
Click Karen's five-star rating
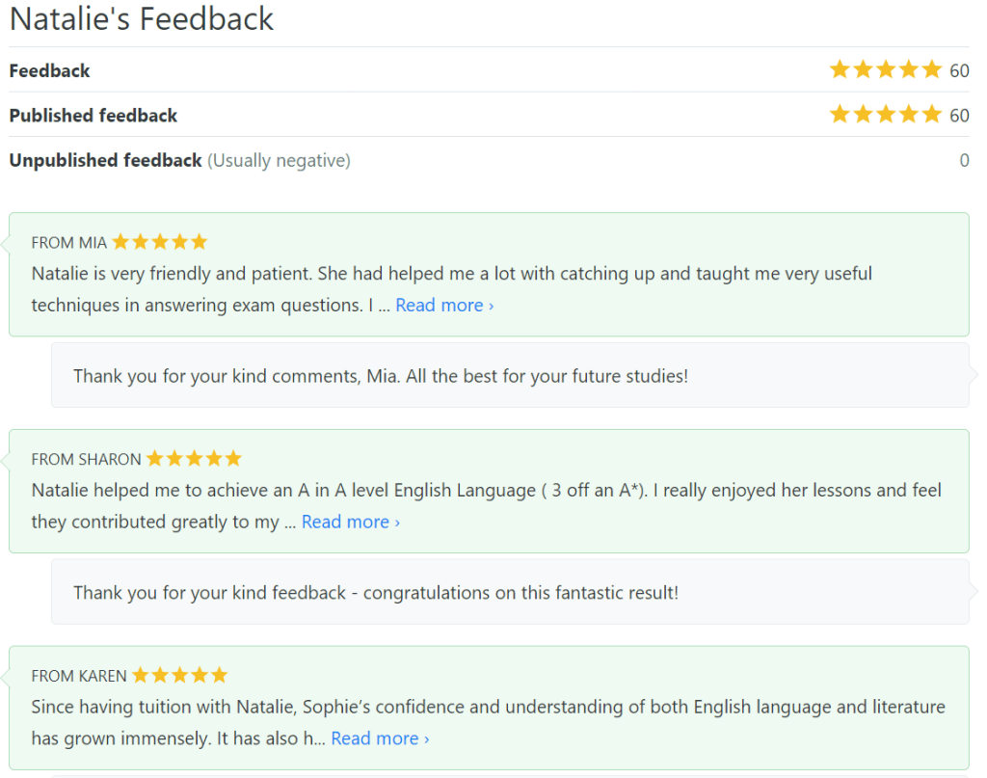(180, 675)
